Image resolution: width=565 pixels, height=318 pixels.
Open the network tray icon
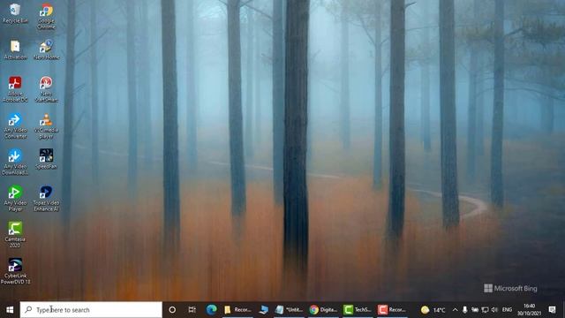pyautogui.click(x=485, y=310)
